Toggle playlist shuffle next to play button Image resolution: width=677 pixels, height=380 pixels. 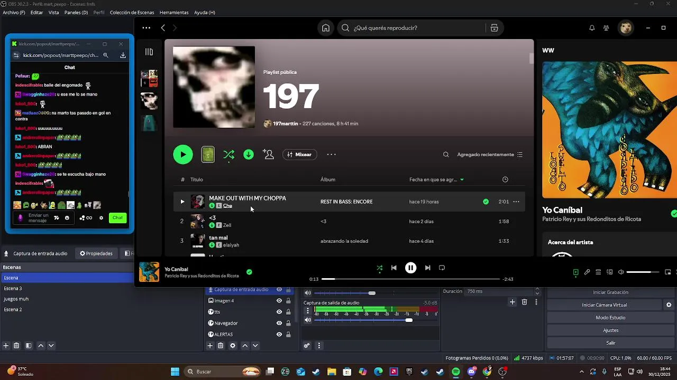(228, 155)
